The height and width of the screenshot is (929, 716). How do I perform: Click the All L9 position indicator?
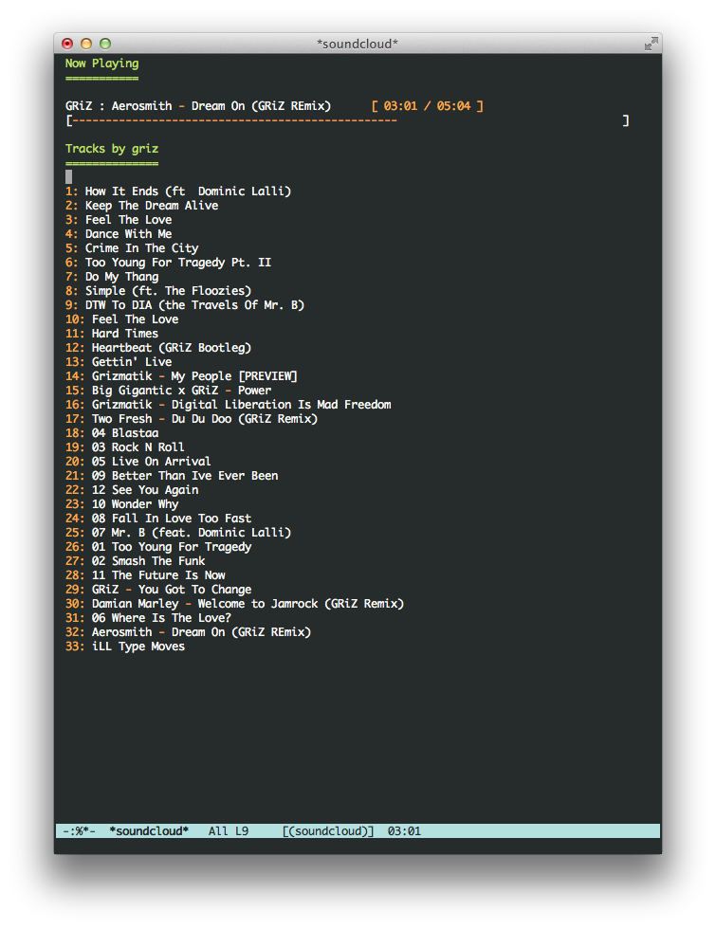point(229,831)
